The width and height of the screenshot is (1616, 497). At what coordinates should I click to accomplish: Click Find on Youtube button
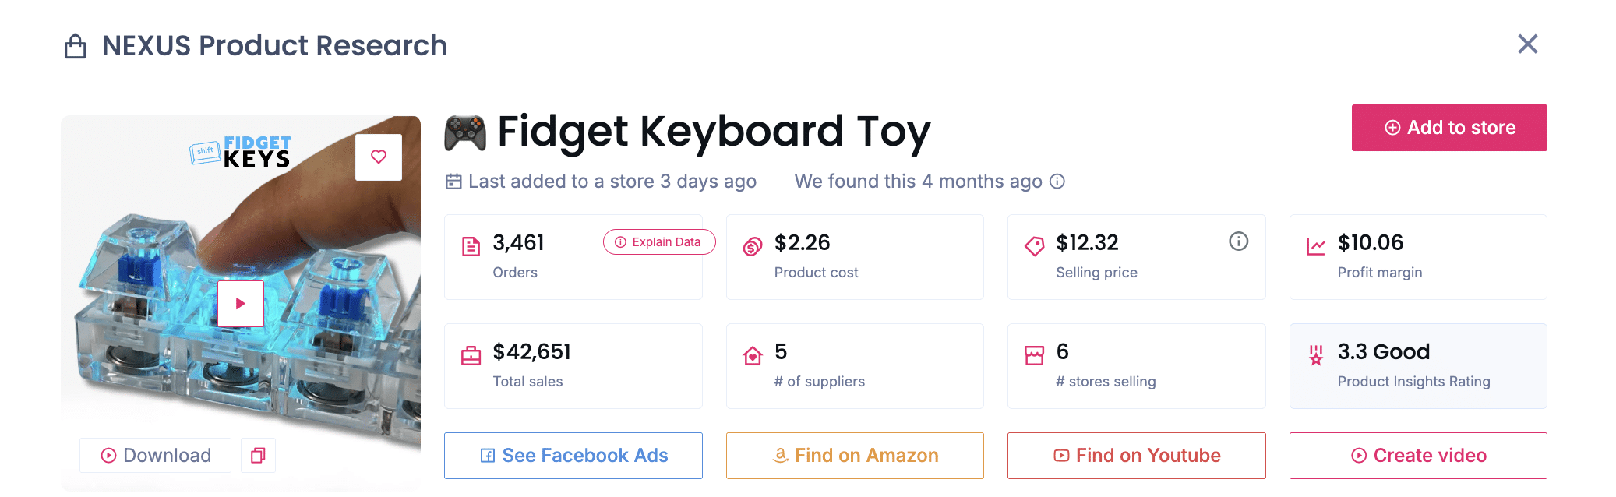(x=1136, y=456)
